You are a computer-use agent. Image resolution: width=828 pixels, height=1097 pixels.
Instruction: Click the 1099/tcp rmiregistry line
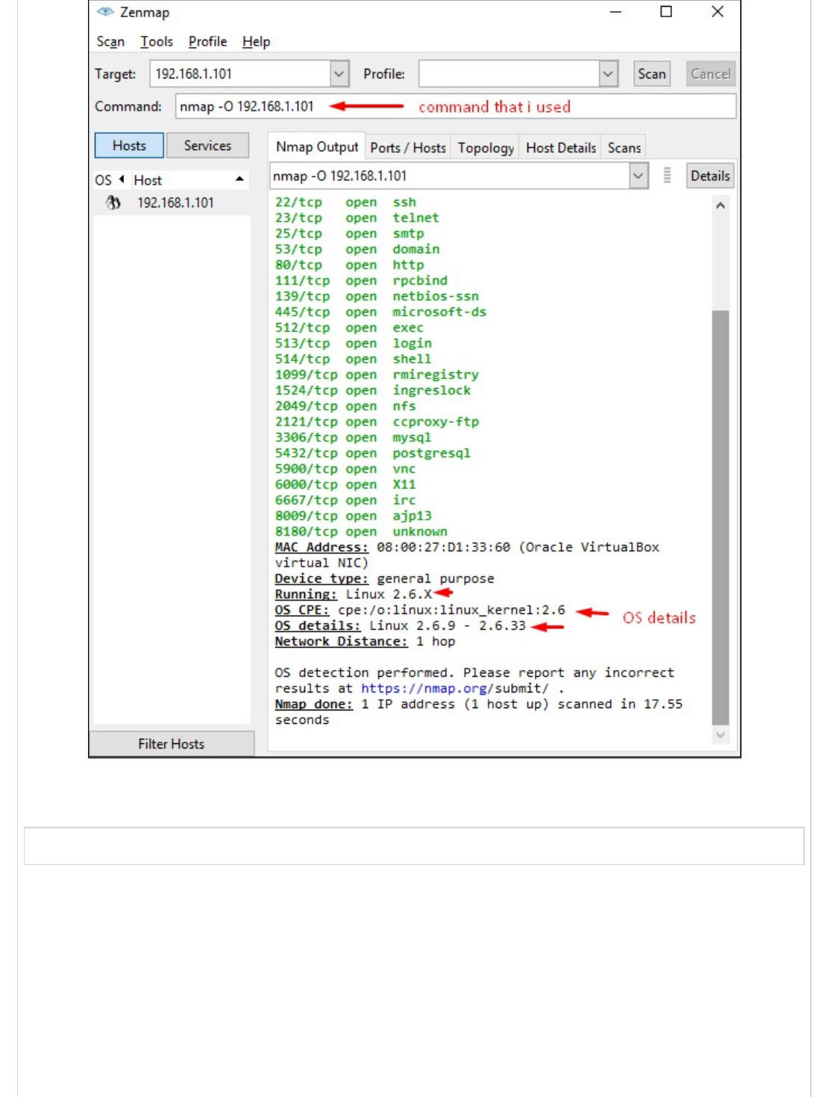click(377, 375)
